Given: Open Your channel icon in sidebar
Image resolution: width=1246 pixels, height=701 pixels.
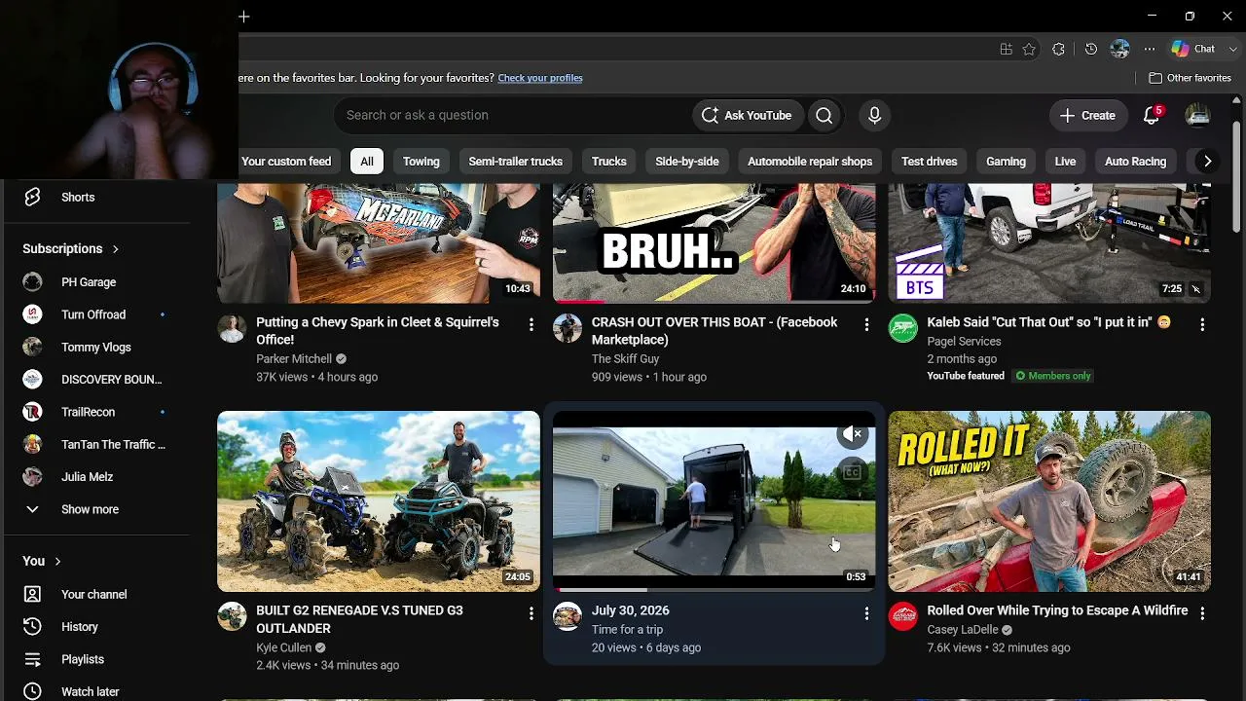Looking at the screenshot, I should [32, 594].
